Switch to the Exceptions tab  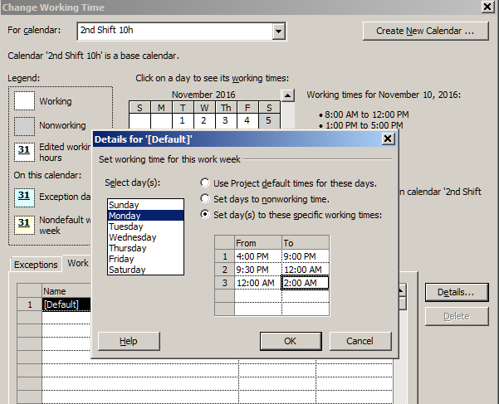(x=36, y=265)
